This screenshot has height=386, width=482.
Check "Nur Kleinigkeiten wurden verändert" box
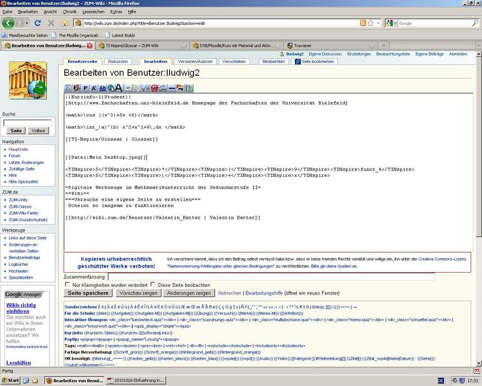click(68, 284)
